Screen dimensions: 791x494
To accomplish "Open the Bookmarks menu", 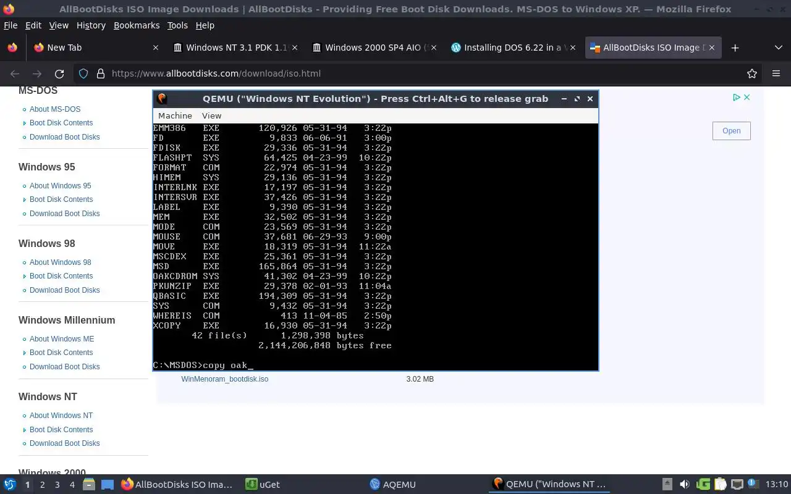I will (137, 25).
